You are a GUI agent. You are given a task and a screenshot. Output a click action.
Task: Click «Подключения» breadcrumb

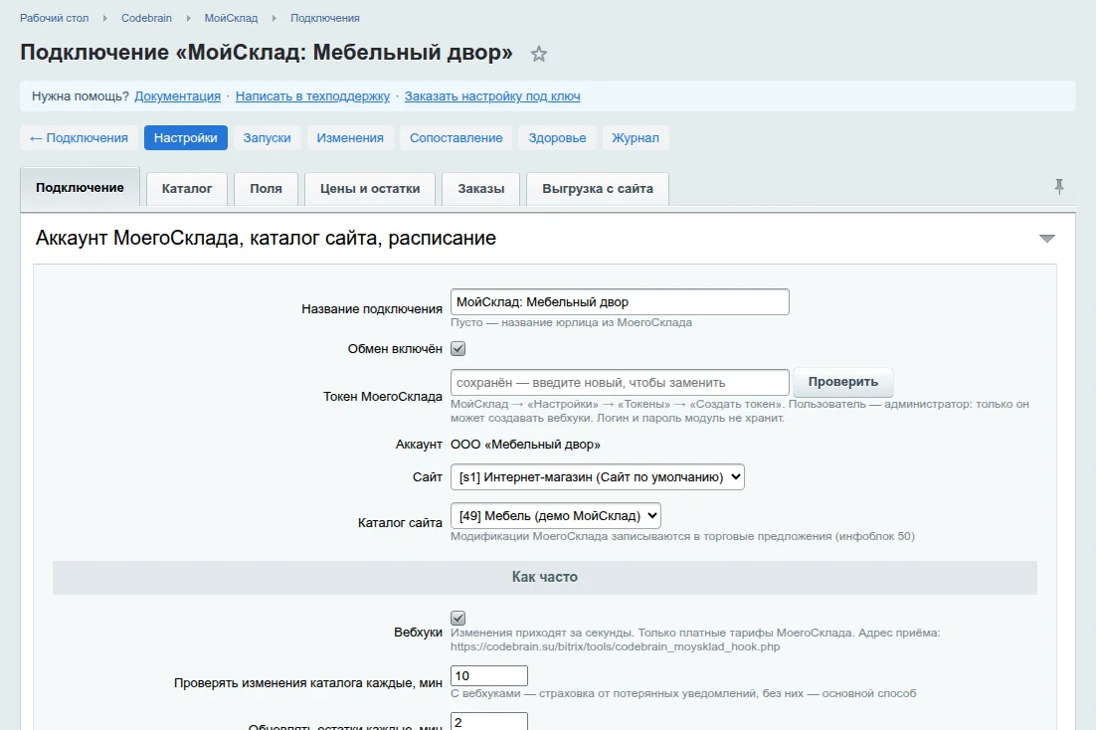tap(325, 18)
